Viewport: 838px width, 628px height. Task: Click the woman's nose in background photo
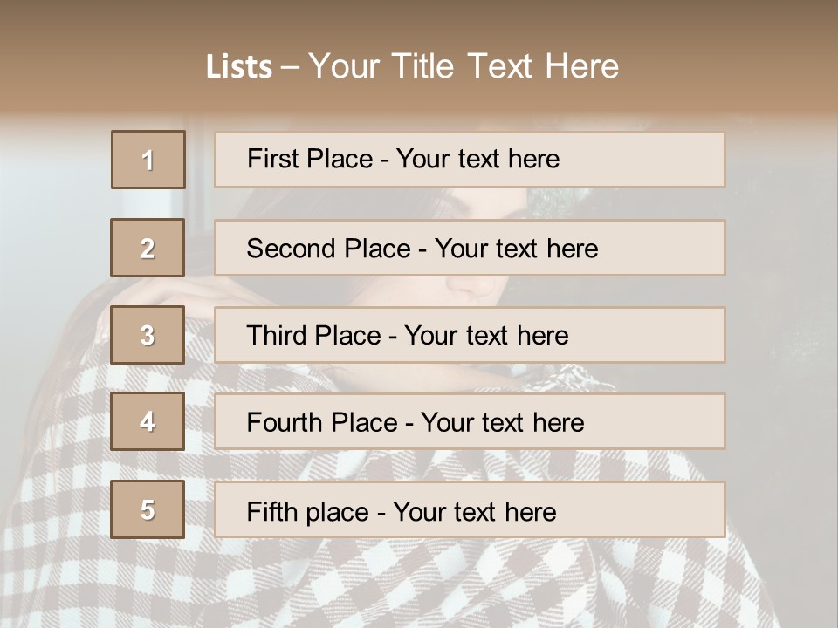[x=476, y=287]
